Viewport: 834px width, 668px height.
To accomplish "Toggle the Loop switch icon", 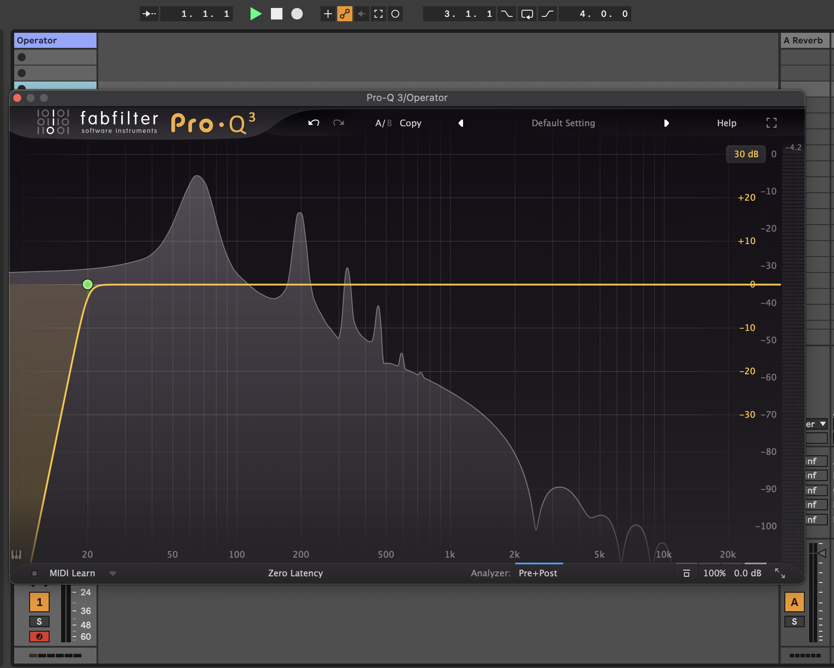I will pyautogui.click(x=527, y=14).
